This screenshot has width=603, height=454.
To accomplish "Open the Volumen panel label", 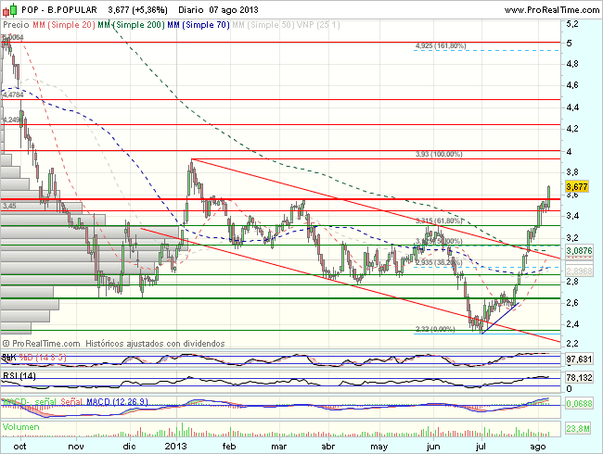I will point(22,427).
